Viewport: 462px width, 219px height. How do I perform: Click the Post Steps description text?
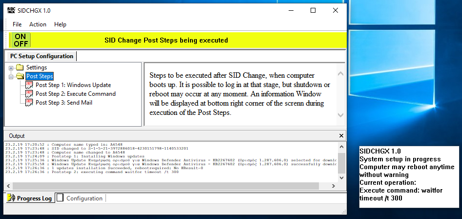click(240, 94)
